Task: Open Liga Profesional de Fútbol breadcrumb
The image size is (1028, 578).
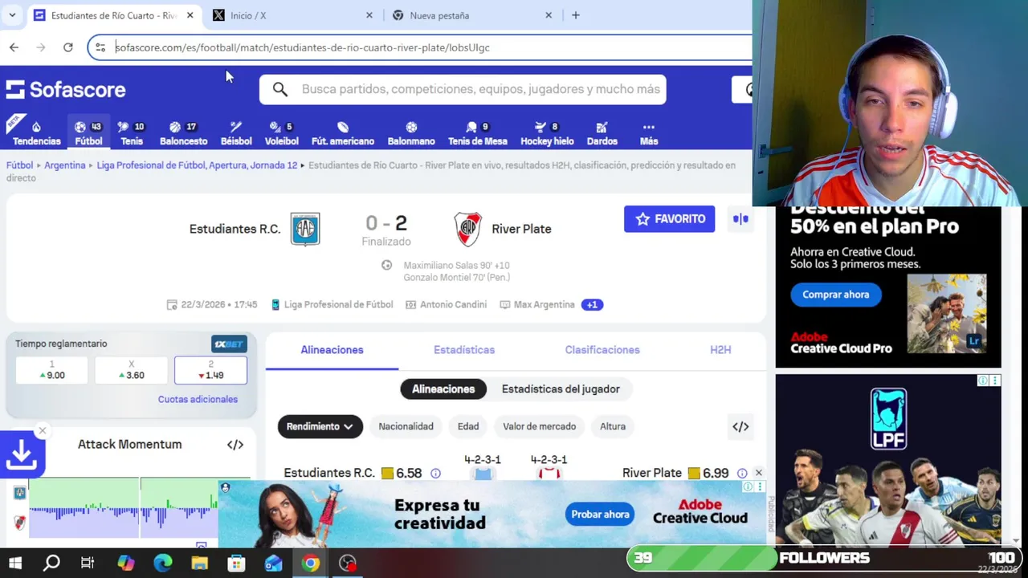Action: pos(197,165)
